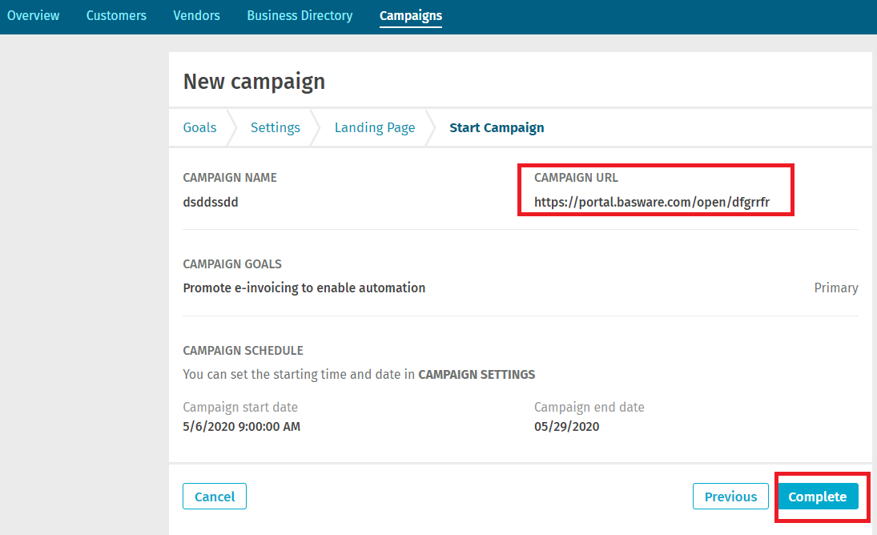
Task: Click the Start Campaign step
Action: (497, 127)
